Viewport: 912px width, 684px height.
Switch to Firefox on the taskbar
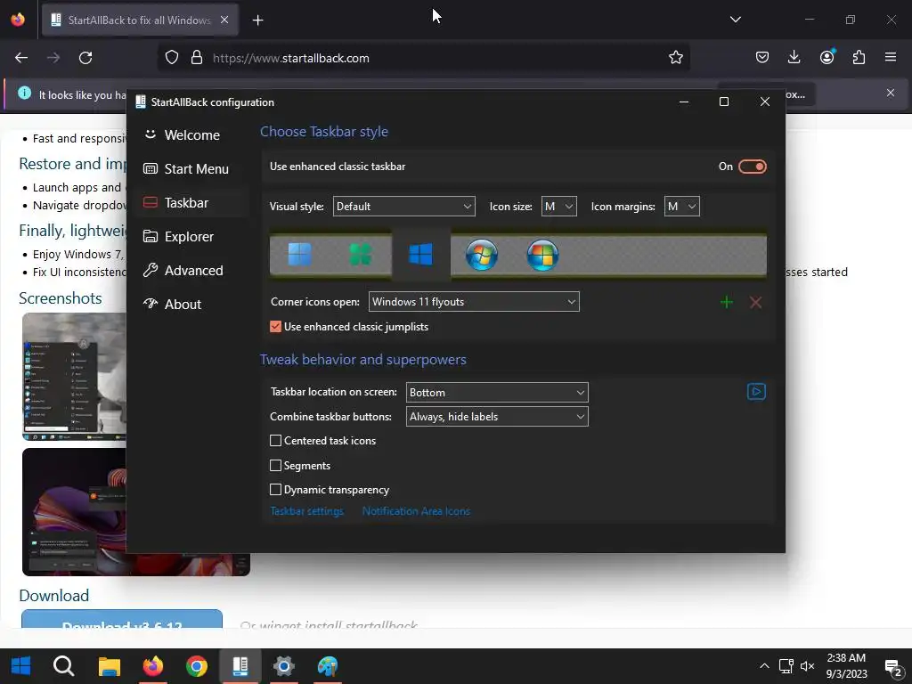153,666
